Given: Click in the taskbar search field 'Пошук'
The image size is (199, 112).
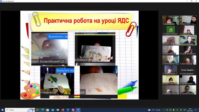Looking at the screenshot, I should [19, 110].
